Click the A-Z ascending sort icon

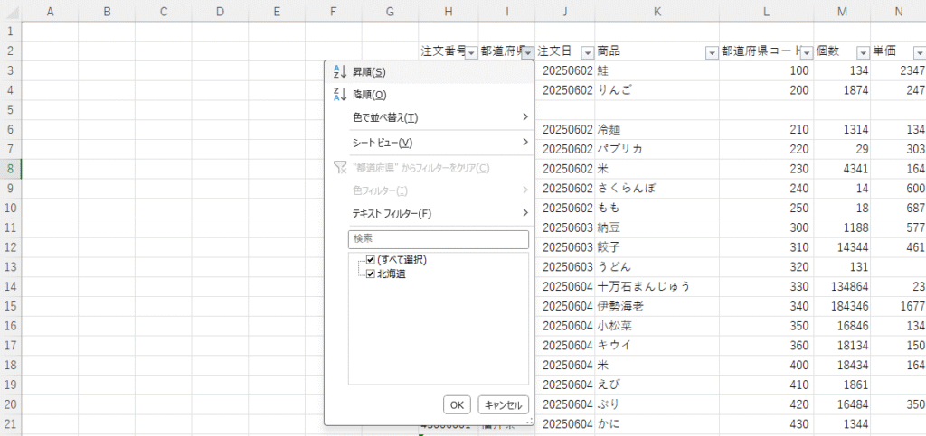pos(340,71)
